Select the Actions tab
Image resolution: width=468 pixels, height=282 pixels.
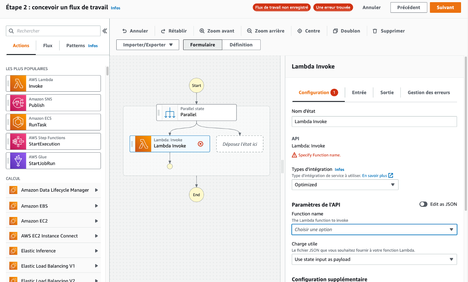pyautogui.click(x=21, y=46)
